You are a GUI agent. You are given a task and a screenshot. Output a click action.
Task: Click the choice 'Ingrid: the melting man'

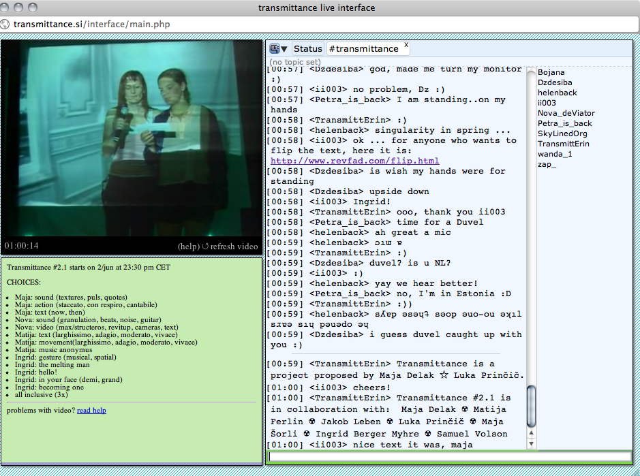(52, 364)
